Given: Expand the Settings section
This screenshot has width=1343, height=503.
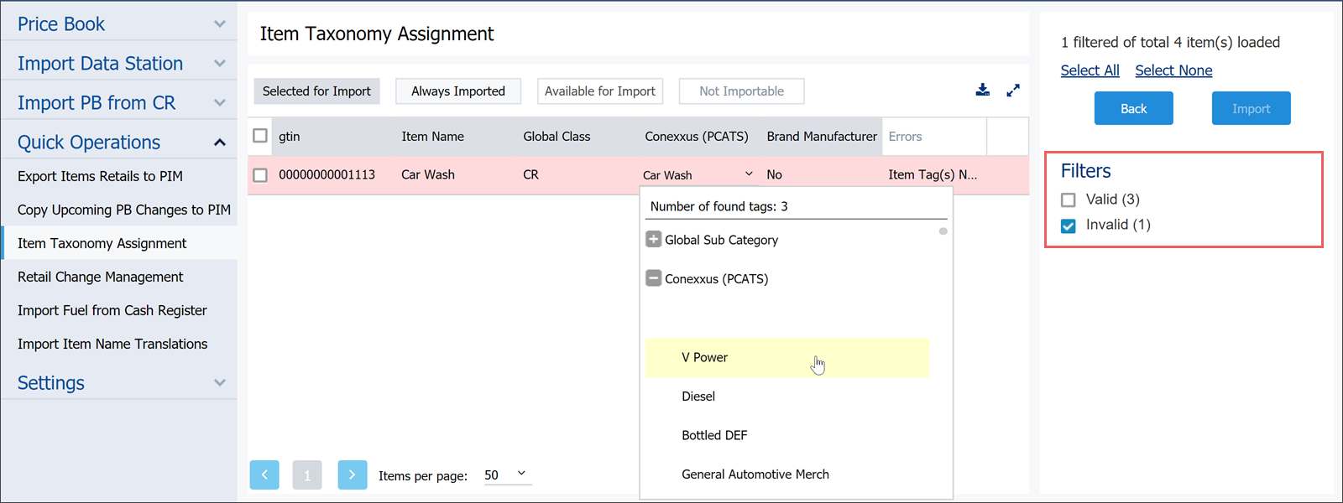Looking at the screenshot, I should 118,382.
